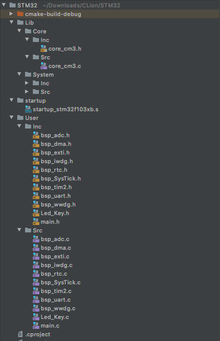This screenshot has width=220, height=341.
Task: Click the Led_Key.h header file icon
Action: click(36, 213)
